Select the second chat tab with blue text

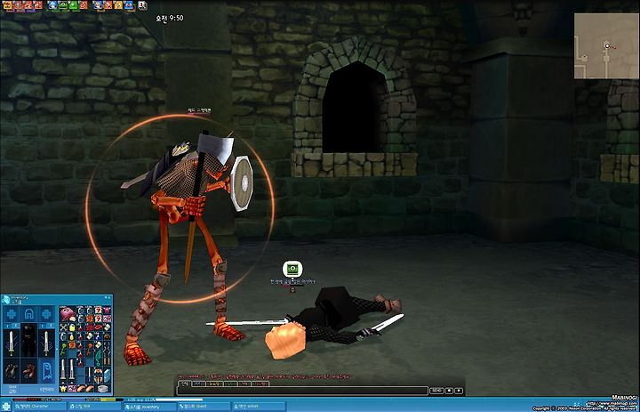tap(199, 384)
